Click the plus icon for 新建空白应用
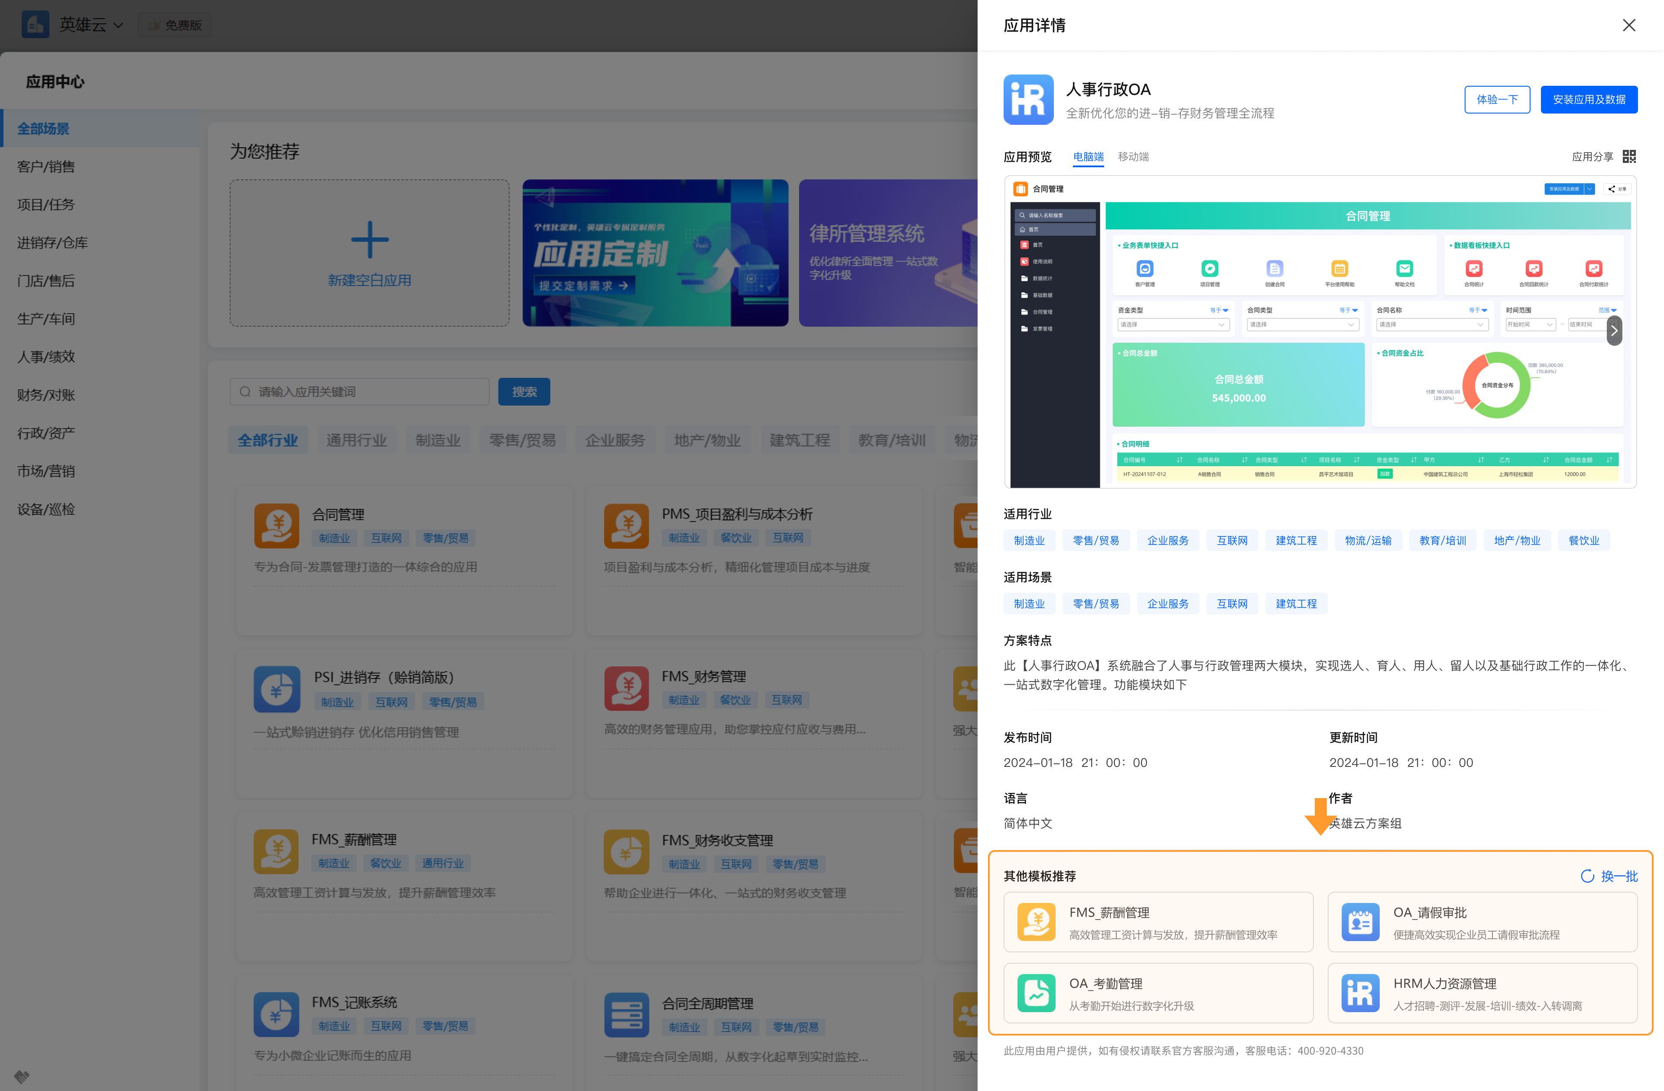Image resolution: width=1664 pixels, height=1091 pixels. click(369, 240)
